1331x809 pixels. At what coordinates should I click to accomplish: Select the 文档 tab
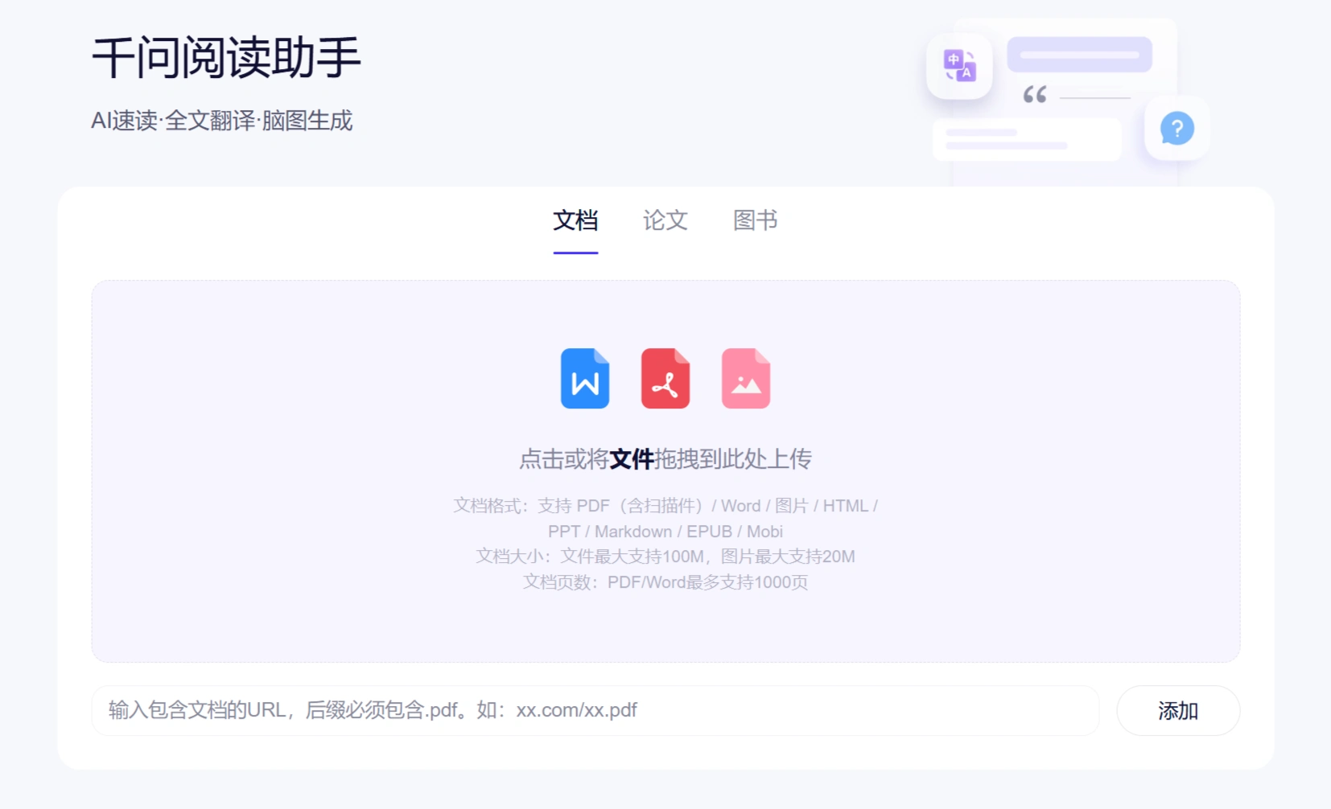pyautogui.click(x=575, y=220)
